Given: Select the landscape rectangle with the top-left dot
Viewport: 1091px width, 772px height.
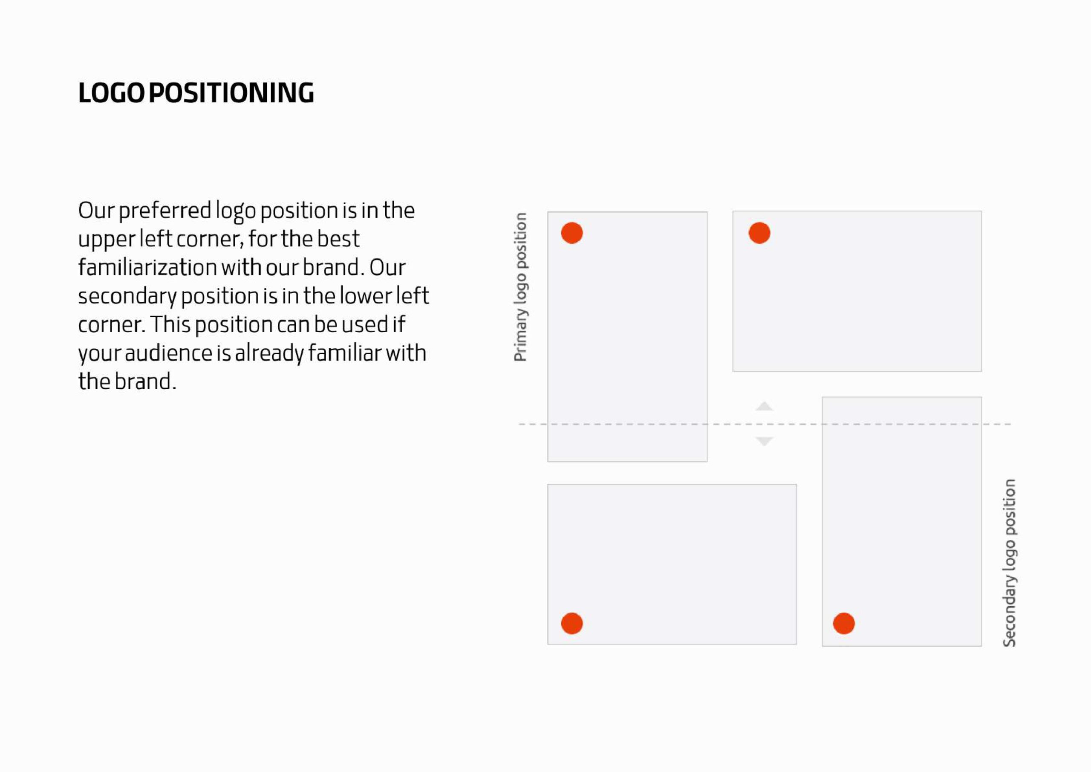Looking at the screenshot, I should point(857,291).
